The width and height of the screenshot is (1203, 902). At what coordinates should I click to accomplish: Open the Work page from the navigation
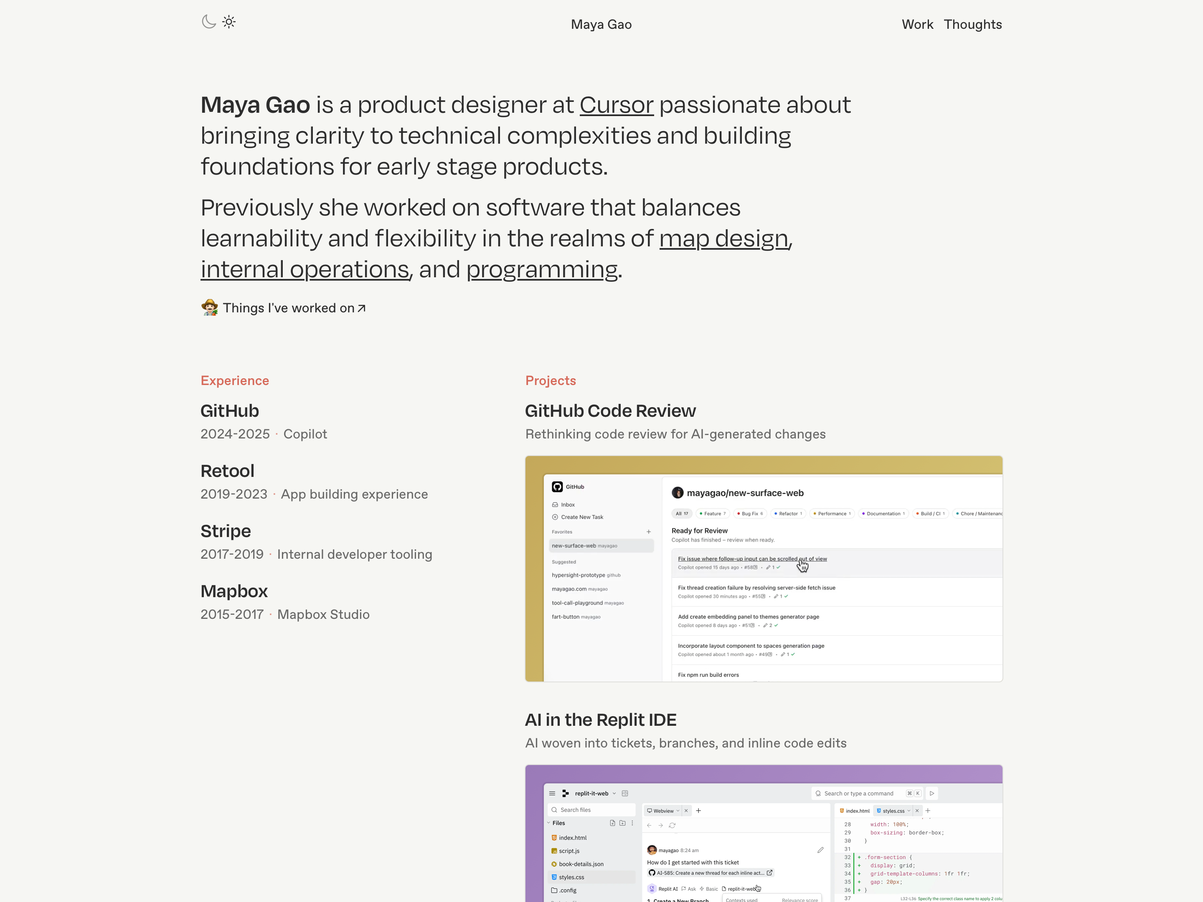(917, 25)
